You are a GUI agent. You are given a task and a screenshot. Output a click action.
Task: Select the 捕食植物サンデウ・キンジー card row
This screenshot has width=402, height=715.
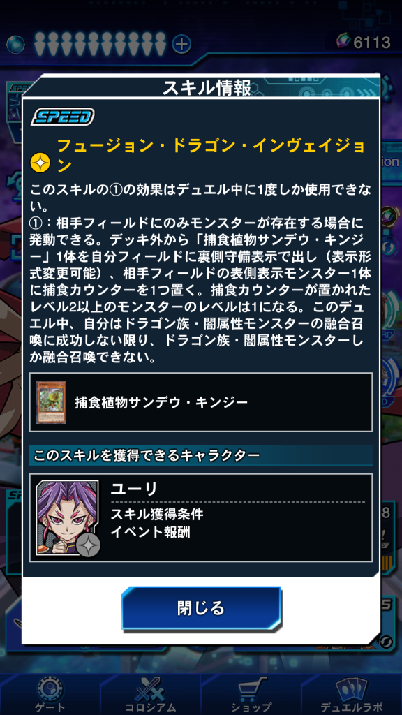pos(200,401)
